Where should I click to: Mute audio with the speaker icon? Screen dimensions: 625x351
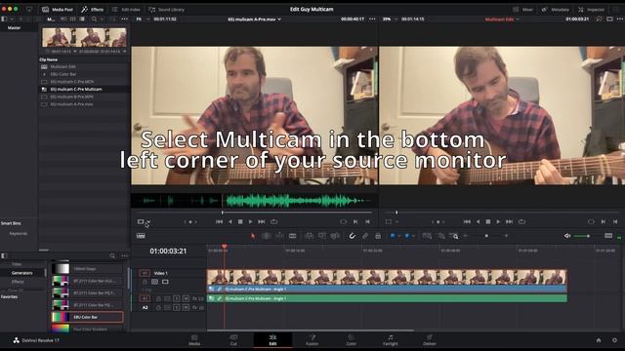click(x=567, y=236)
